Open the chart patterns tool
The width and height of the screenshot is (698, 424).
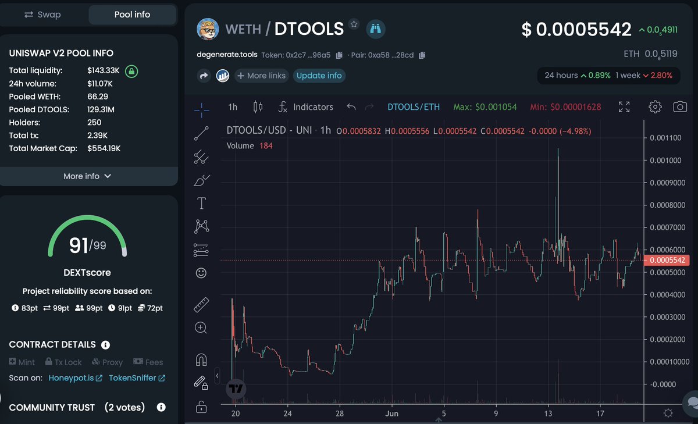tap(201, 226)
